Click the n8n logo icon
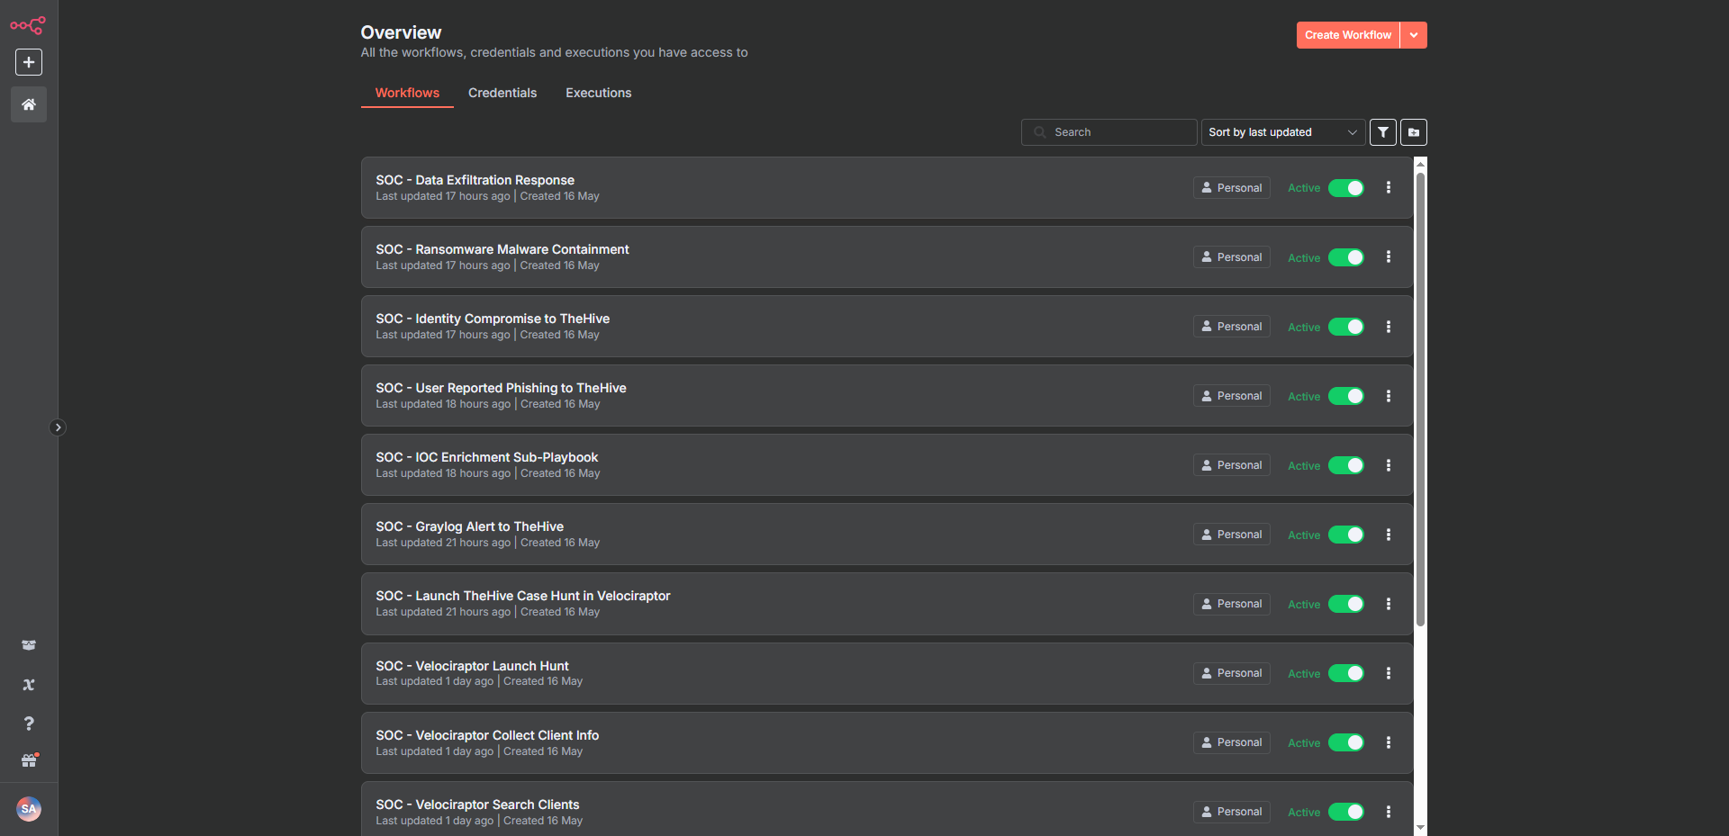The height and width of the screenshot is (836, 1729). pos(28,25)
